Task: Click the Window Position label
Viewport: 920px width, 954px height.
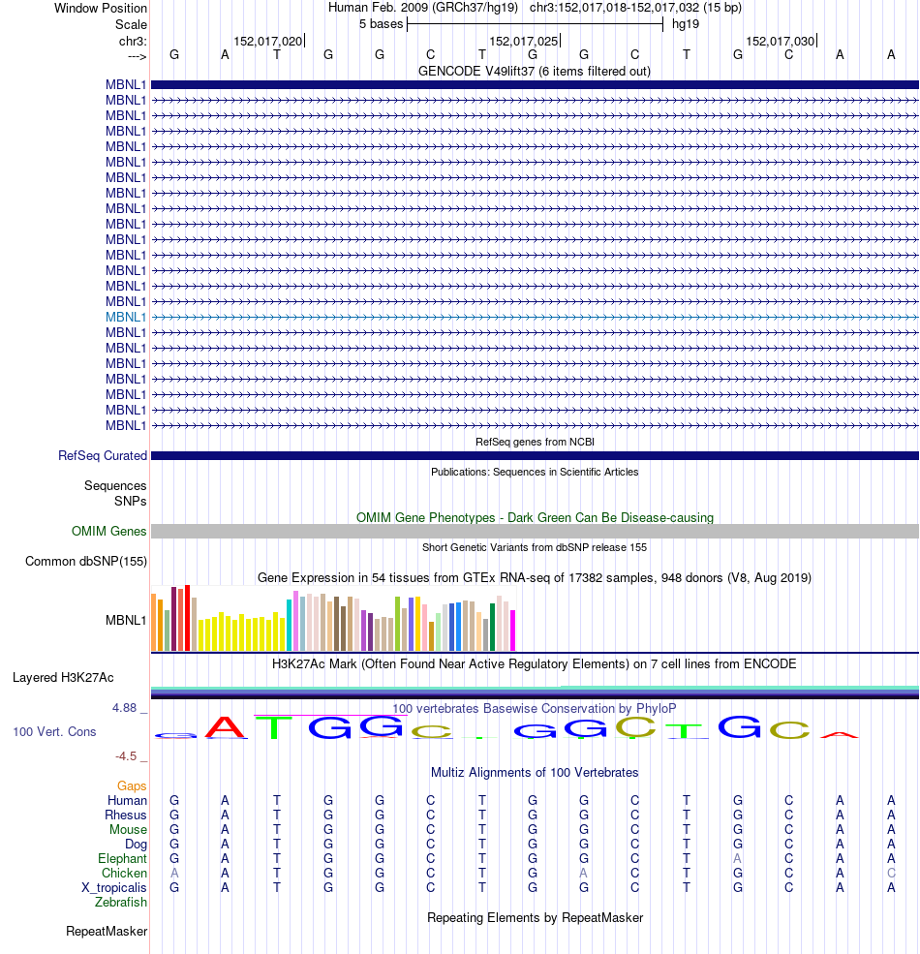Action: (x=101, y=8)
